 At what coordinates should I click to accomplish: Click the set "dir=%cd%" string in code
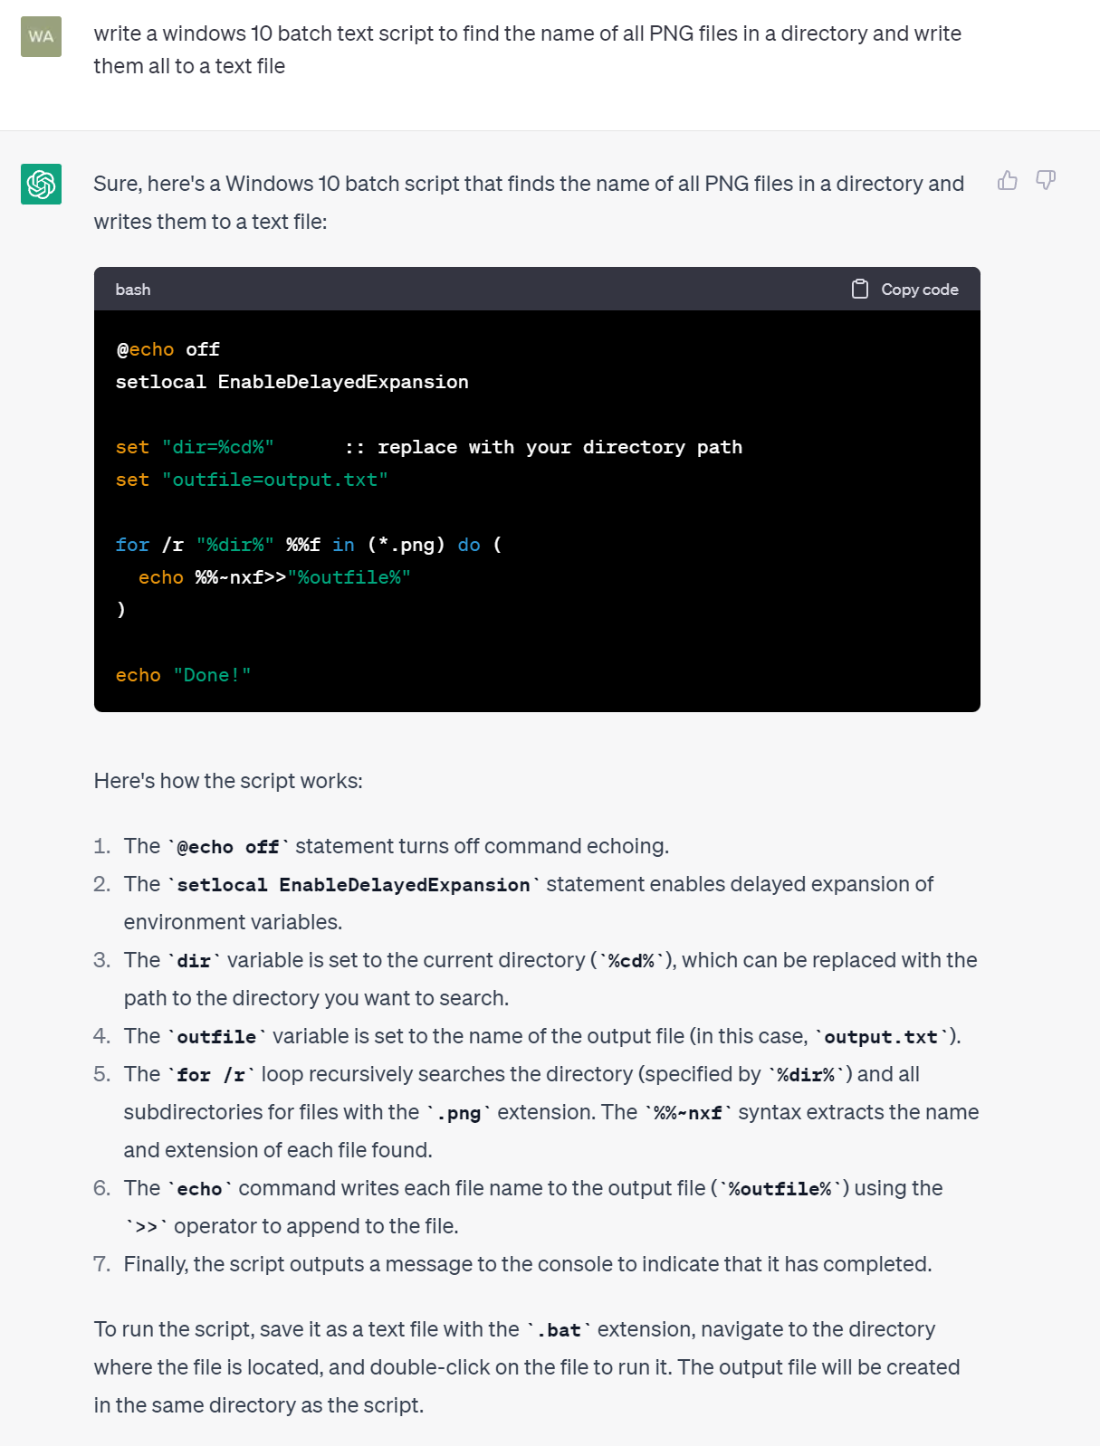(x=218, y=447)
